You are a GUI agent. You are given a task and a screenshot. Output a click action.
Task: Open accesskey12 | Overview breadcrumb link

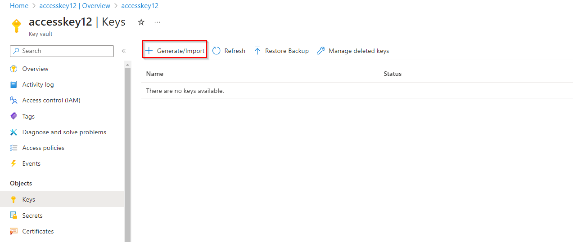click(75, 6)
